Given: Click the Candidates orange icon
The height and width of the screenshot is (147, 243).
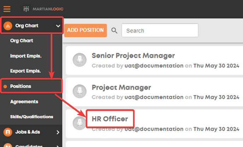Looking at the screenshot, I should pyautogui.click(x=8, y=145).
